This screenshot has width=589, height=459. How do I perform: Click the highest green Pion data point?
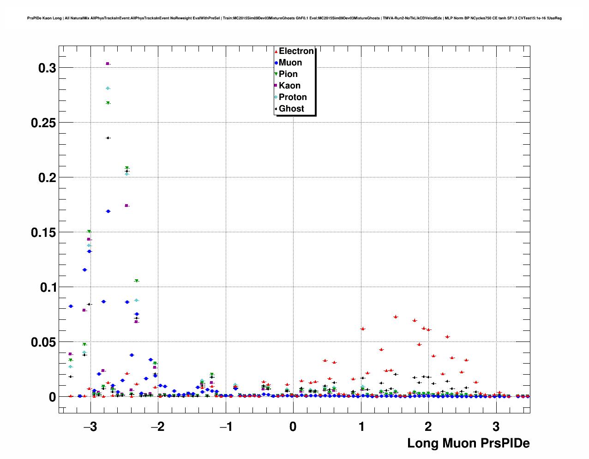pyautogui.click(x=108, y=103)
